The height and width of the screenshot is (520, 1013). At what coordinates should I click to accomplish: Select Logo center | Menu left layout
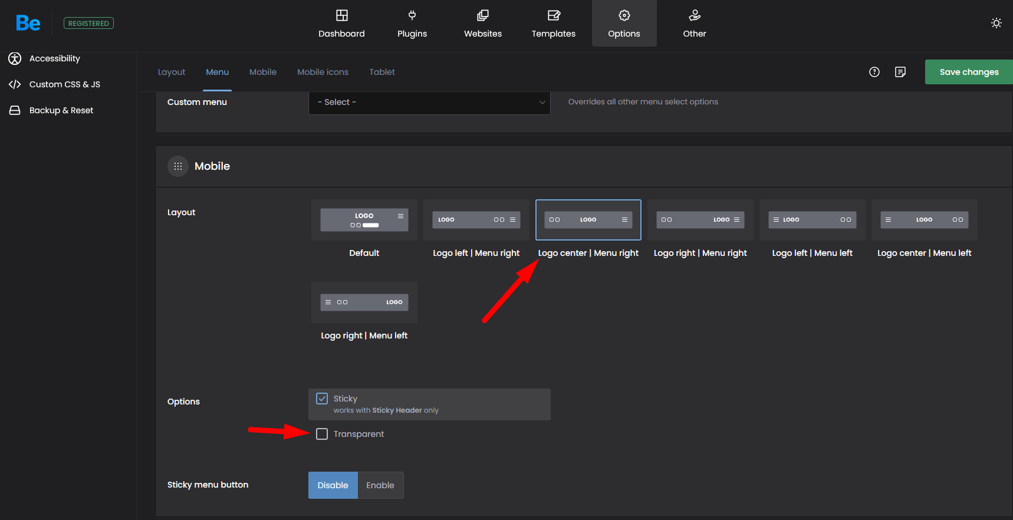pyautogui.click(x=925, y=220)
